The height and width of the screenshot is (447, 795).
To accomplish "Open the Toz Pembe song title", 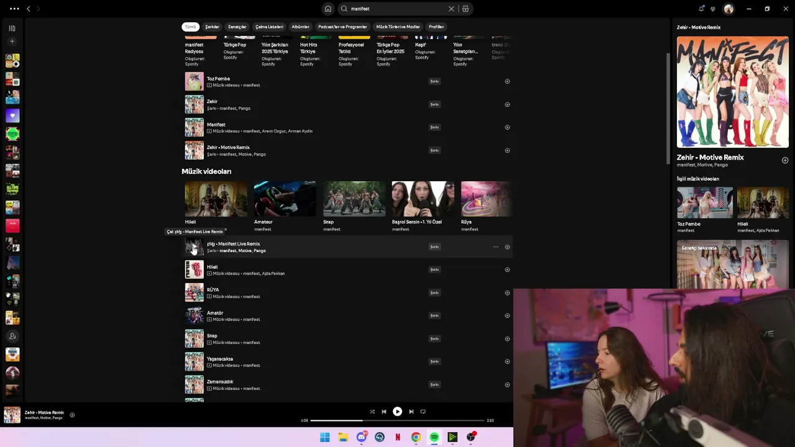I will point(219,79).
